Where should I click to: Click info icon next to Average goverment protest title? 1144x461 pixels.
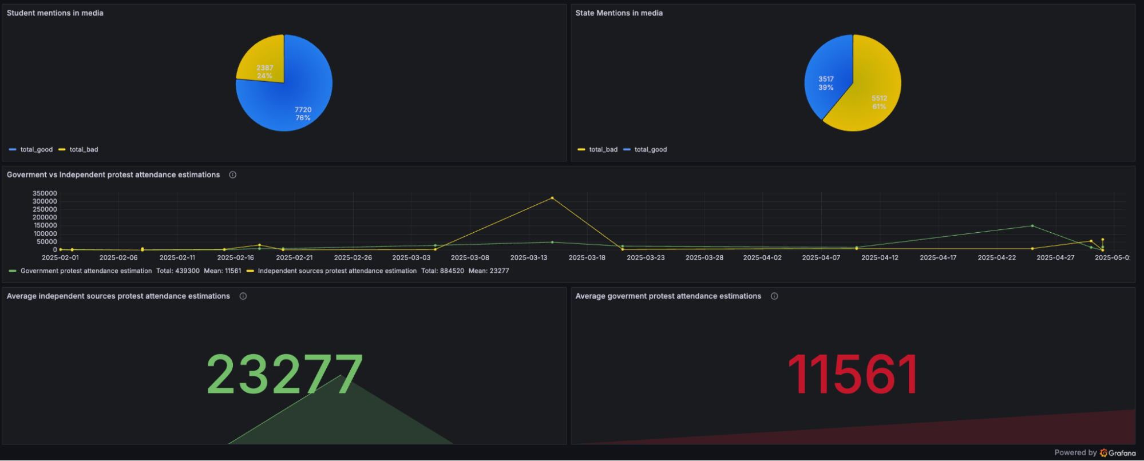(x=774, y=296)
